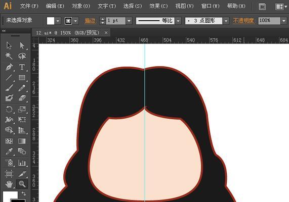289x202 pixels.
Task: Open the 文件(F) menu
Action: pos(29,6)
